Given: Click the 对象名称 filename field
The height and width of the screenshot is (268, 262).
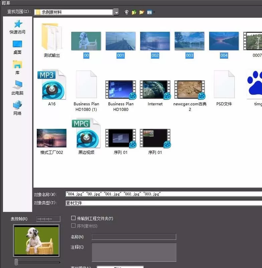Looking at the screenshot, I should pyautogui.click(x=164, y=194).
